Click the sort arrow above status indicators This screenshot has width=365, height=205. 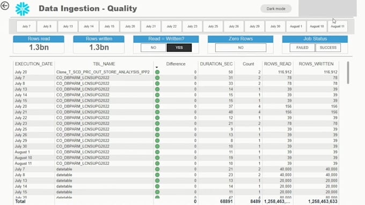pos(157,67)
